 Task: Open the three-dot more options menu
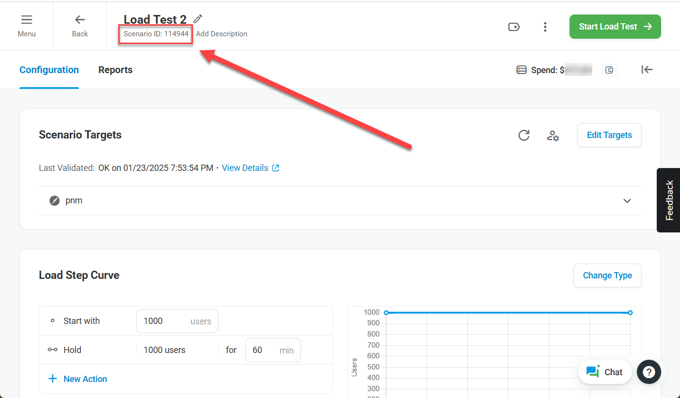click(x=545, y=27)
